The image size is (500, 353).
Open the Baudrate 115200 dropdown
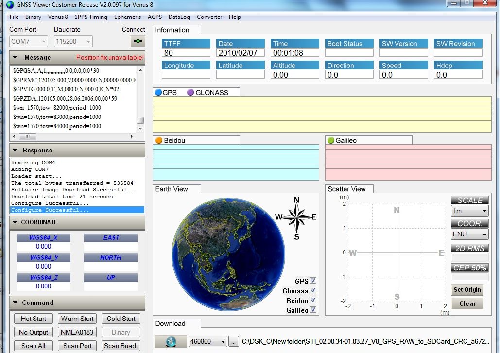click(x=73, y=41)
